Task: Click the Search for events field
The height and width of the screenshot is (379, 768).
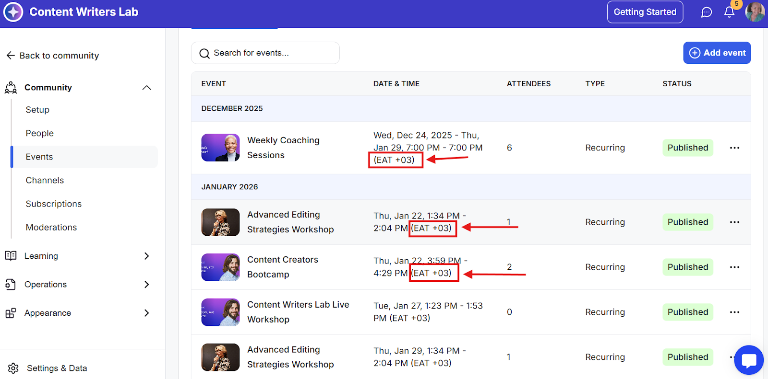Action: [x=265, y=53]
